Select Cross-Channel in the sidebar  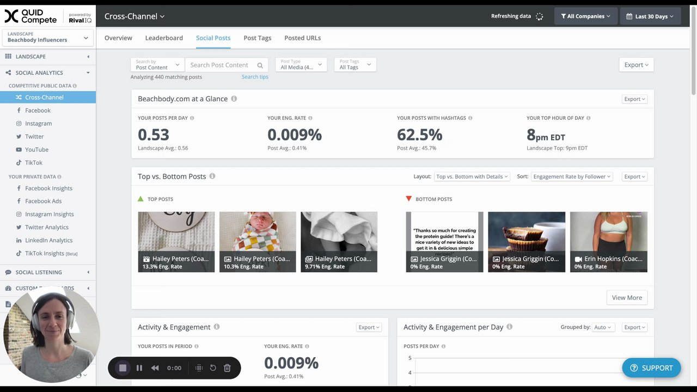tap(48, 97)
